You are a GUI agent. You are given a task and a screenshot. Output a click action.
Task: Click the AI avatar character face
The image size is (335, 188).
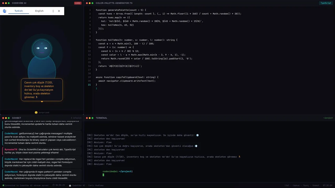coord(42,49)
